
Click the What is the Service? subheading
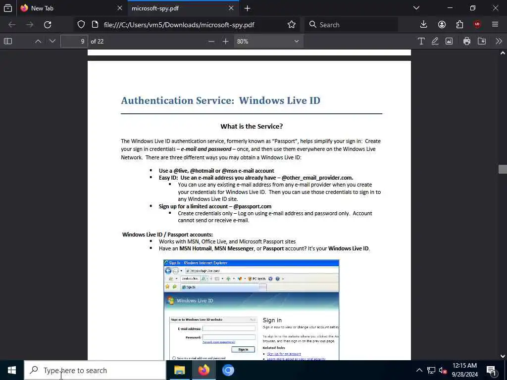pyautogui.click(x=252, y=126)
